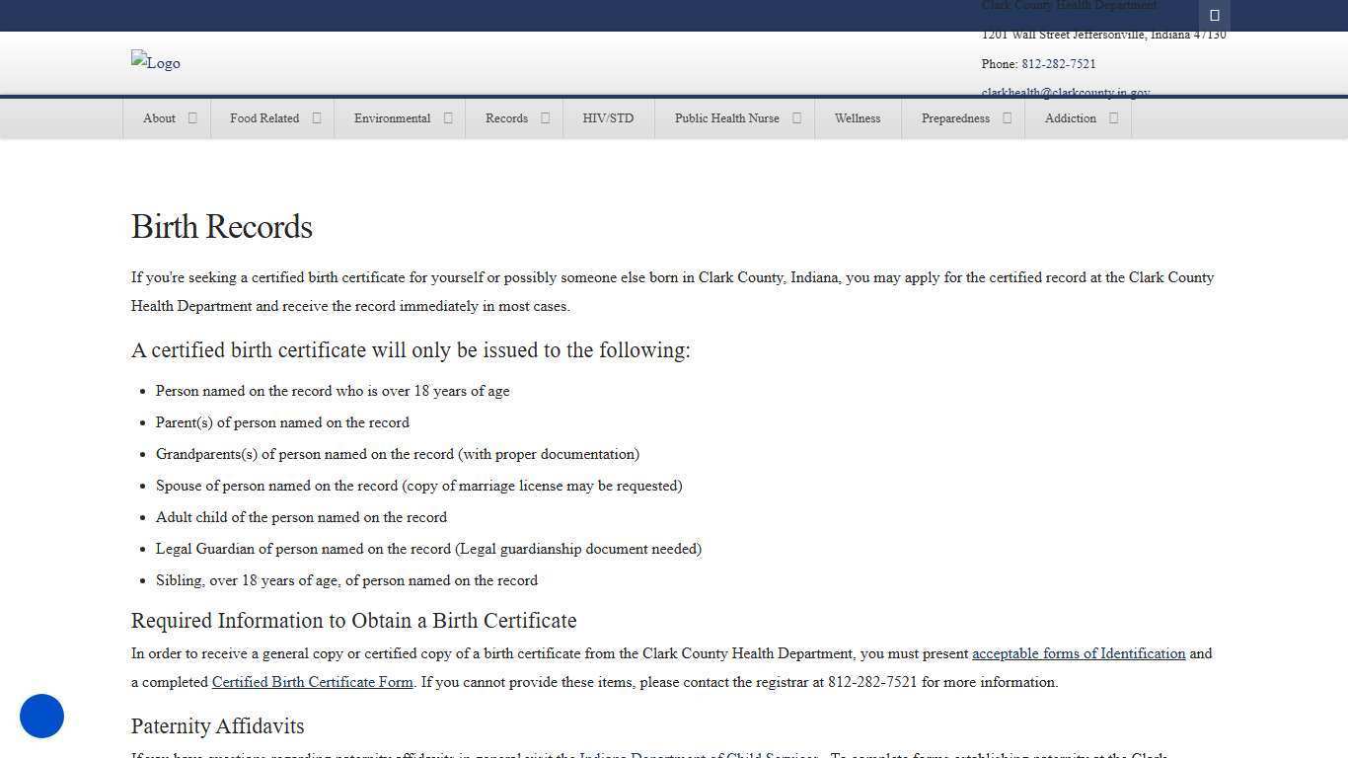
Task: Expand the Addiction submenu arrow
Action: (x=1113, y=118)
